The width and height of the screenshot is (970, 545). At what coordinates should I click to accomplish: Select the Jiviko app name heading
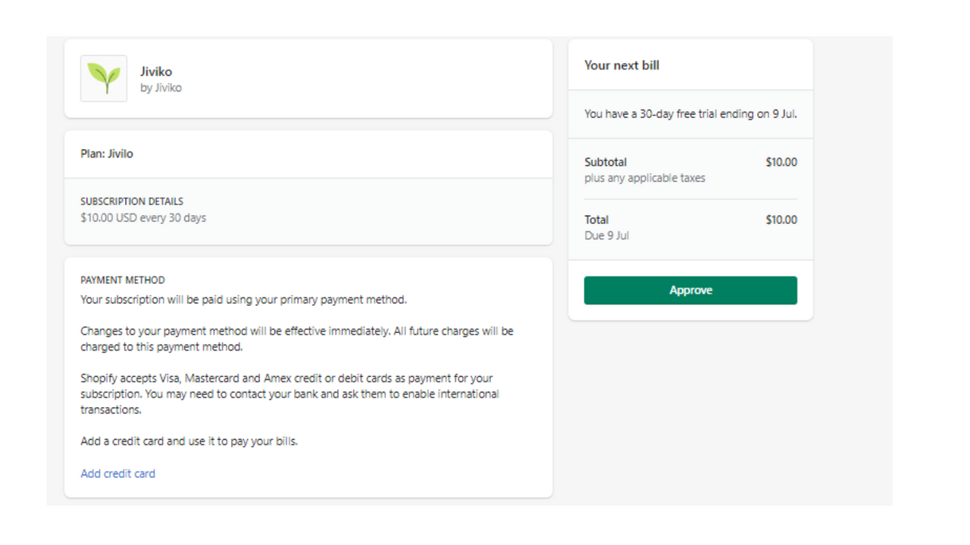click(156, 72)
